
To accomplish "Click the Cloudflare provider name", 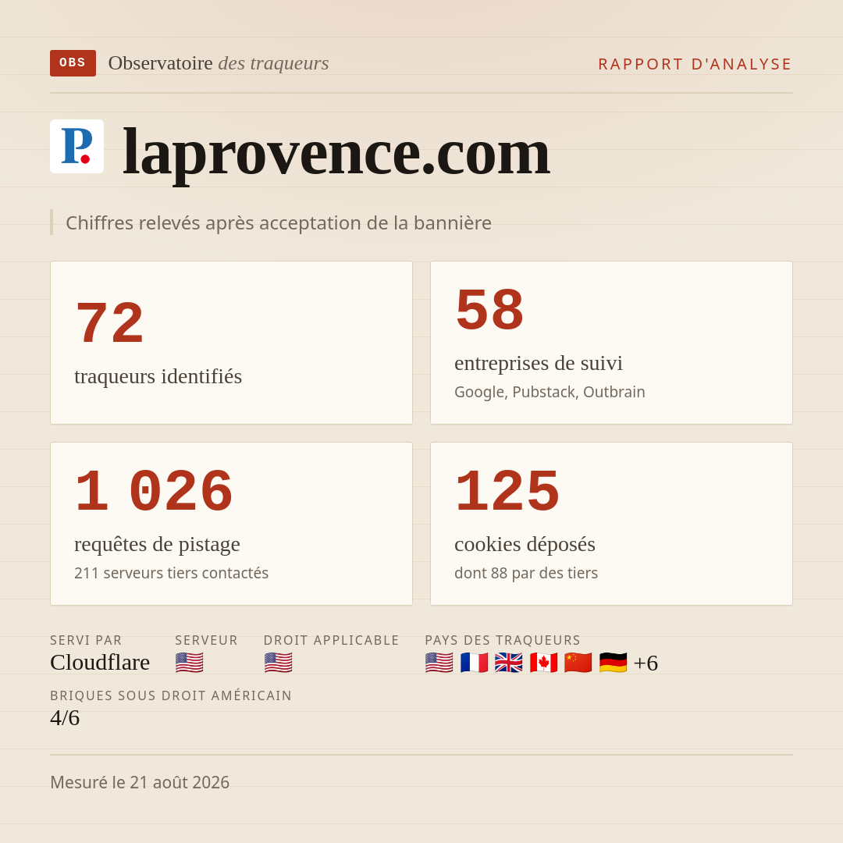I will pyautogui.click(x=100, y=663).
